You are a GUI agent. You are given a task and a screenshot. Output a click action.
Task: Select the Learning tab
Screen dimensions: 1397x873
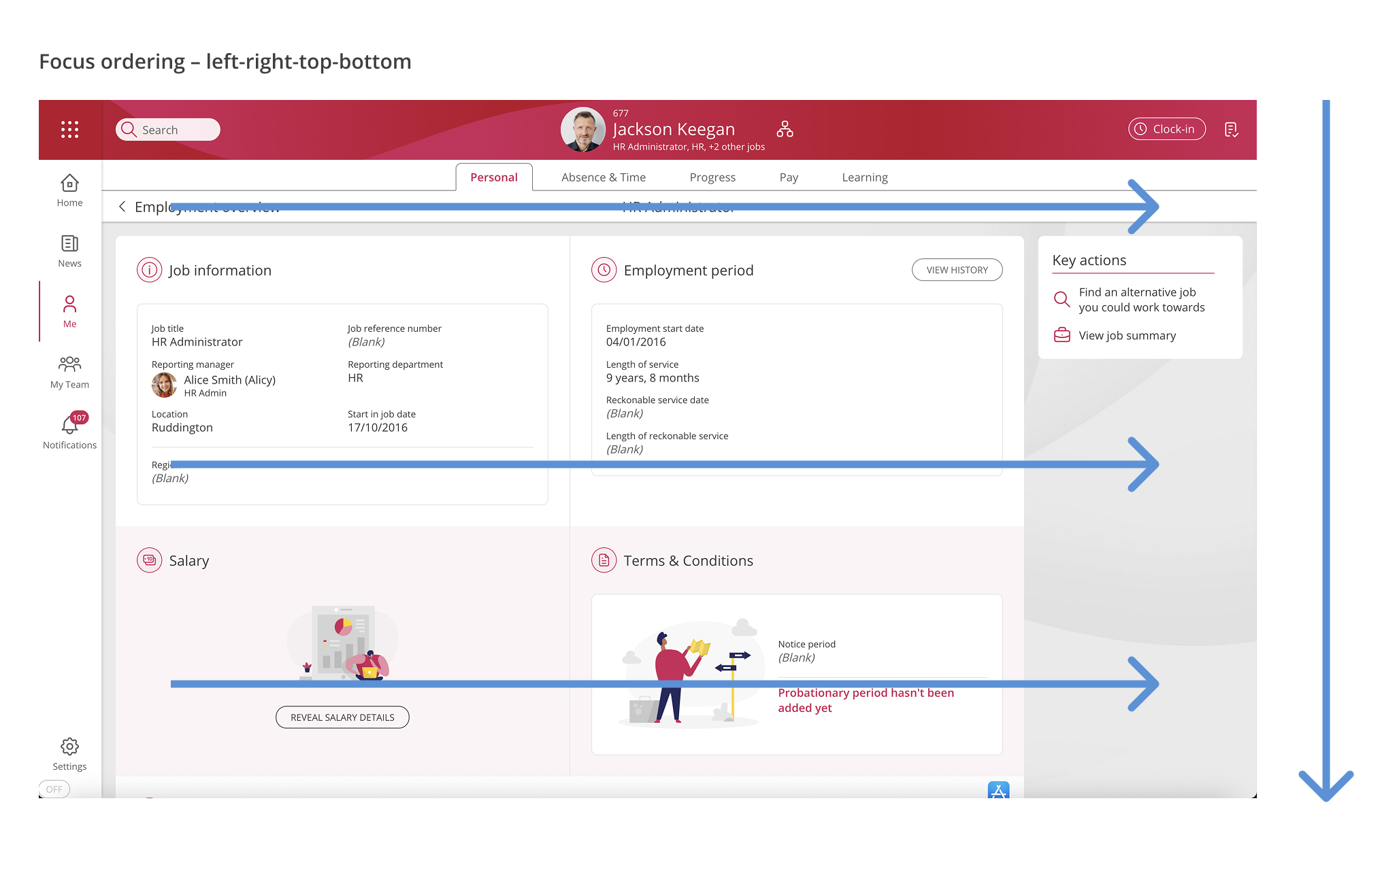[864, 177]
